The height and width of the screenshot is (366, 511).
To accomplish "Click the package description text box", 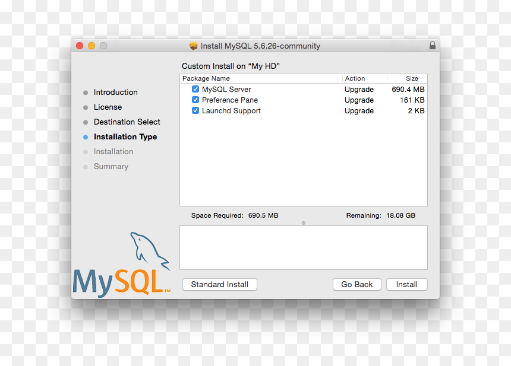I will (304, 247).
